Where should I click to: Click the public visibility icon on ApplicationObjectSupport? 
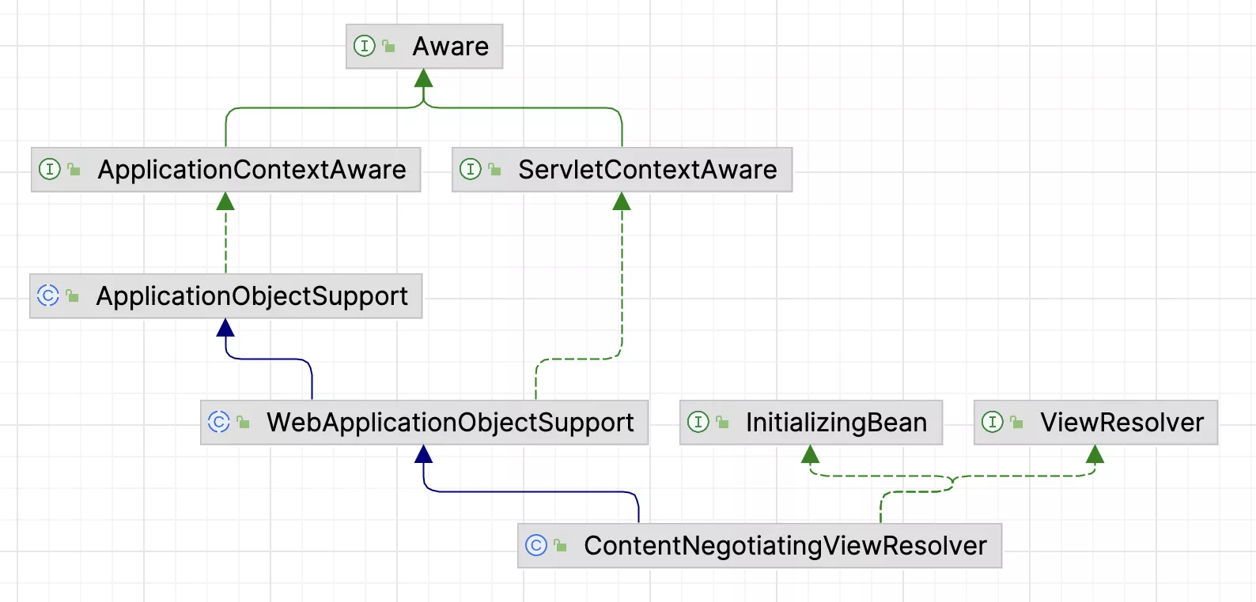(x=72, y=295)
